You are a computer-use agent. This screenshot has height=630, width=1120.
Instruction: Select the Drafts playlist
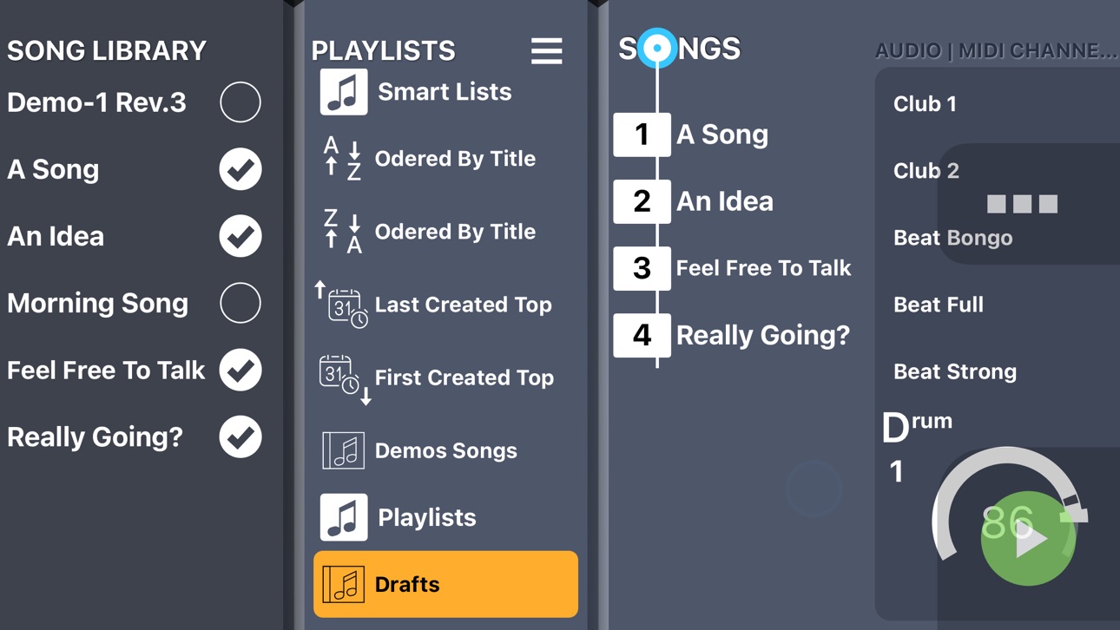coord(445,584)
